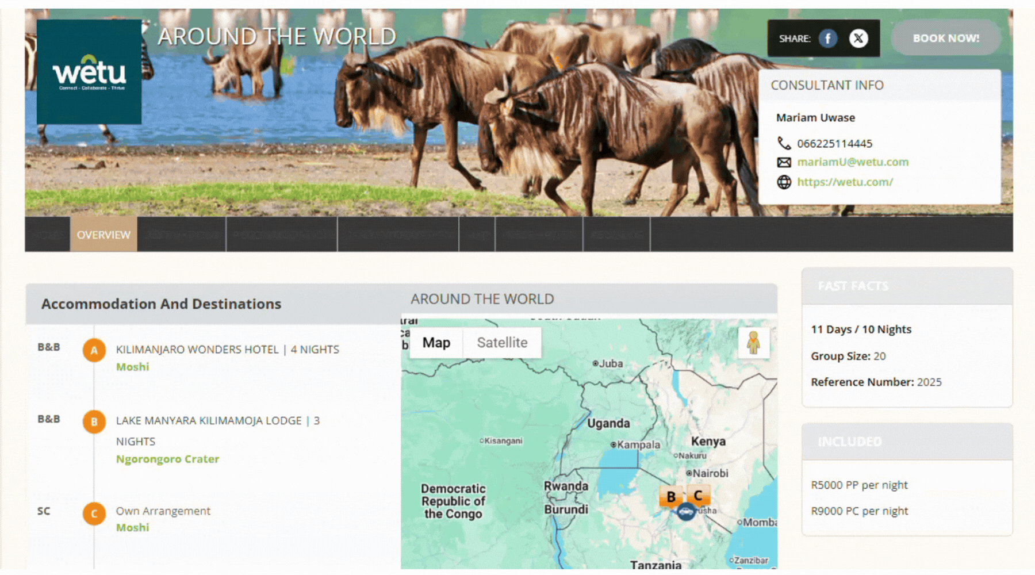Click the Nairobi label on the map
The height and width of the screenshot is (575, 1035).
710,473
